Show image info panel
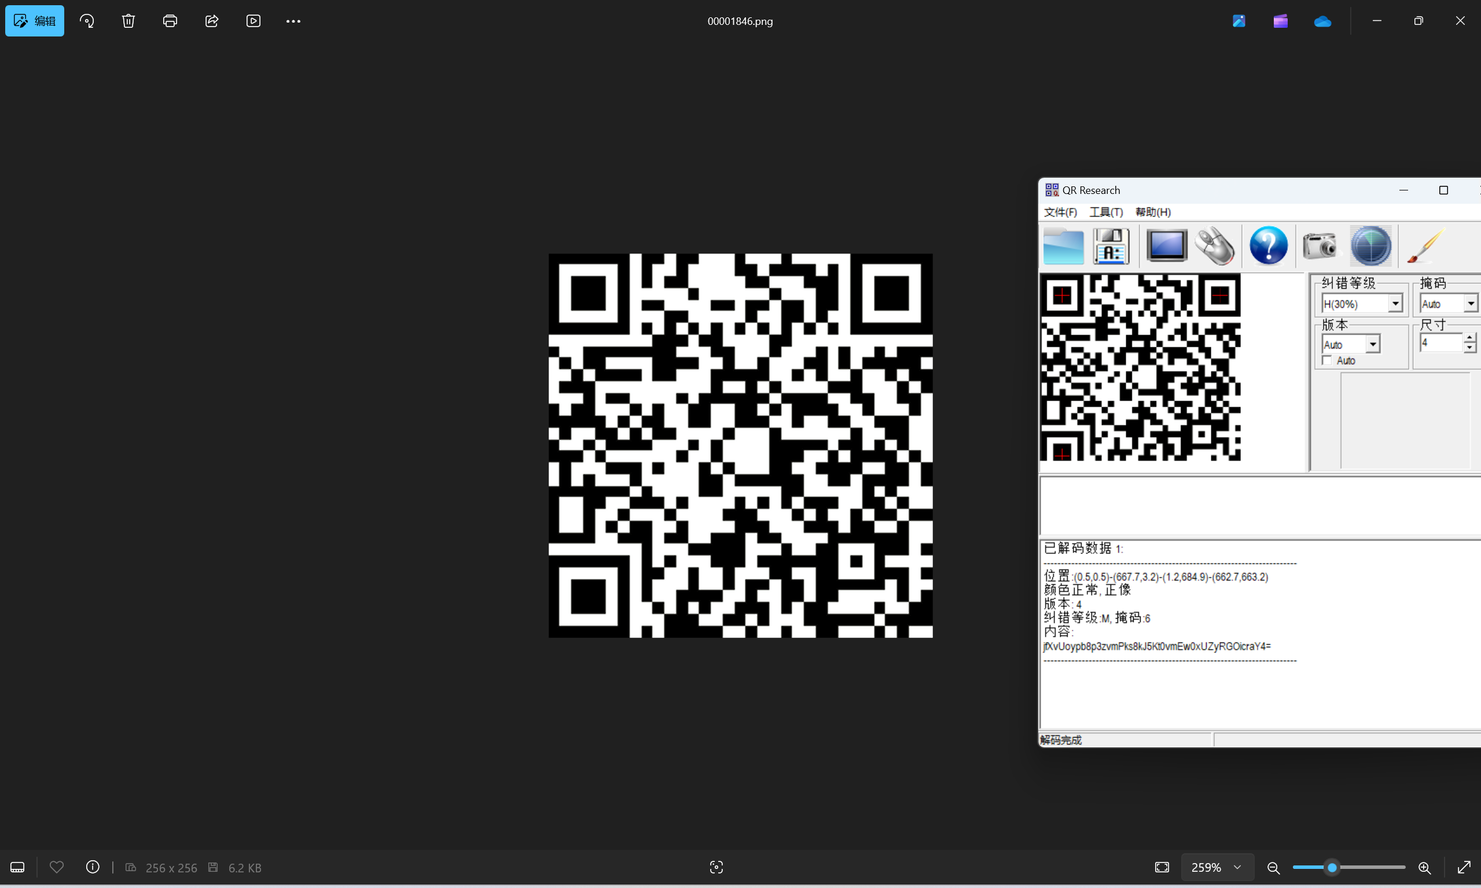This screenshot has width=1481, height=888. point(93,867)
